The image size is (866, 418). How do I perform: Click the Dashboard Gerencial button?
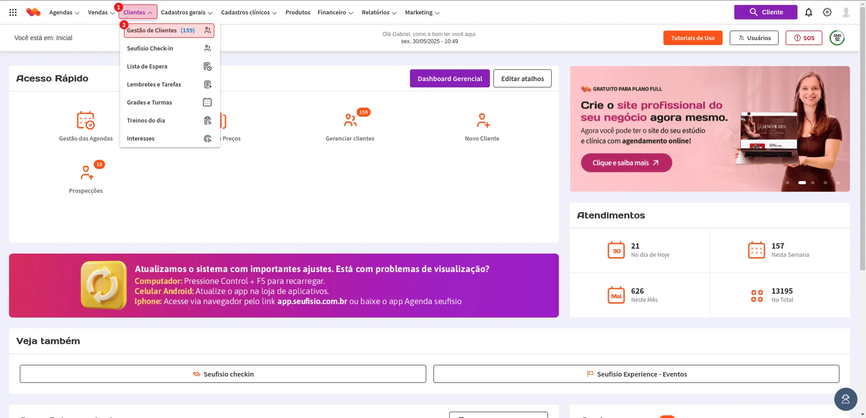(449, 79)
